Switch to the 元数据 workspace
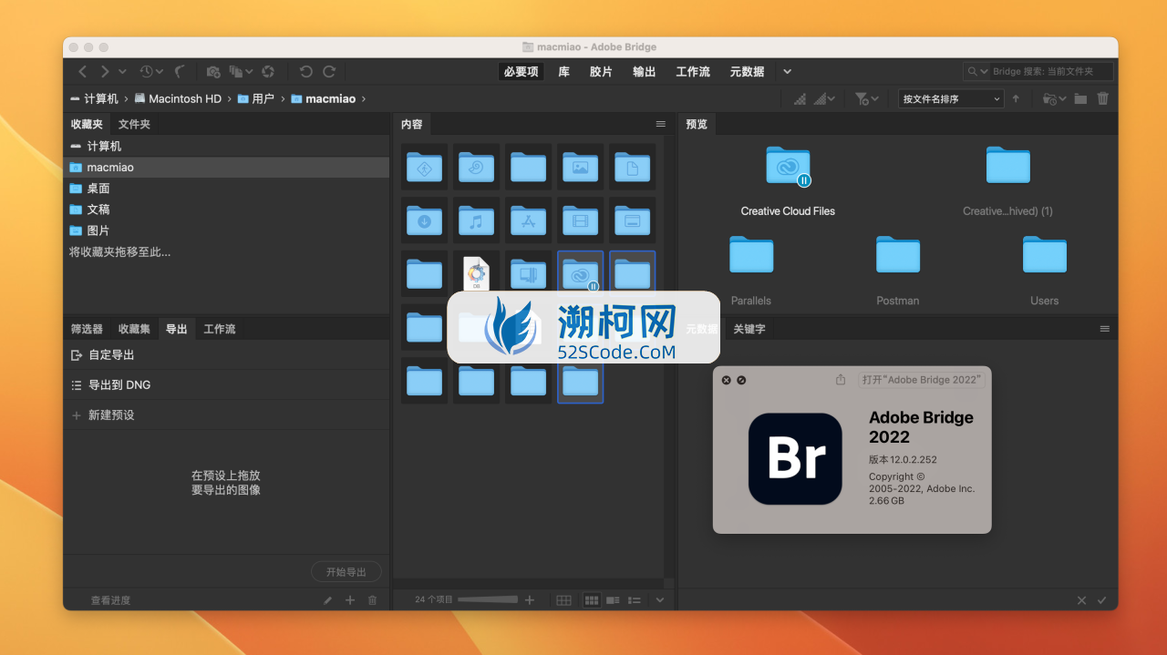The height and width of the screenshot is (655, 1167). (747, 71)
